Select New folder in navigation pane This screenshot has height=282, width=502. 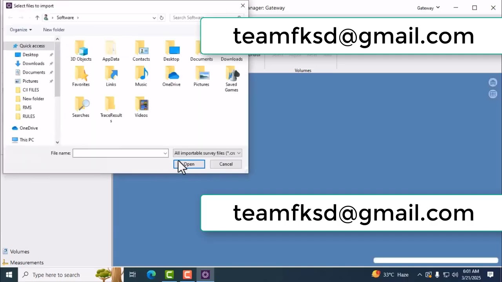pyautogui.click(x=33, y=99)
